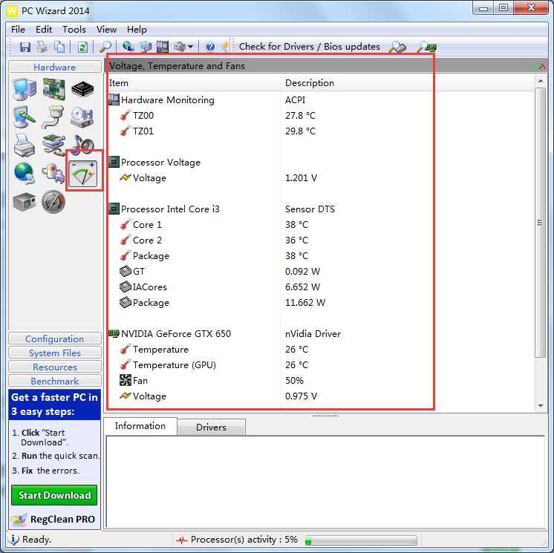Click the blue Help question mark icon
The height and width of the screenshot is (553, 554).
210,47
